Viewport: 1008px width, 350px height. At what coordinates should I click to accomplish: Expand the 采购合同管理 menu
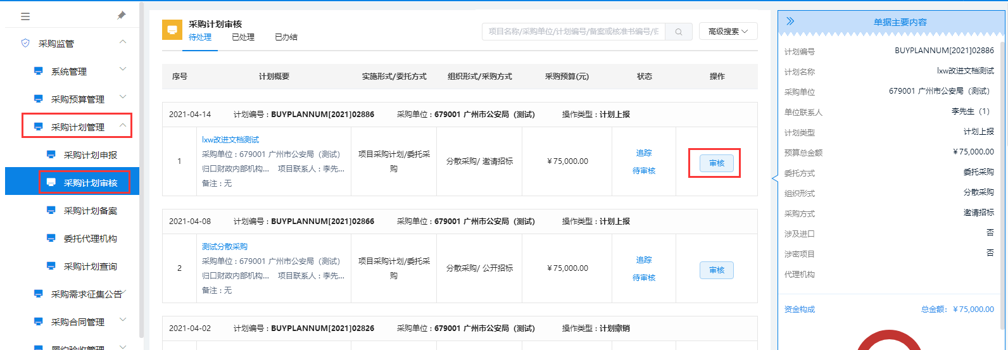point(123,320)
